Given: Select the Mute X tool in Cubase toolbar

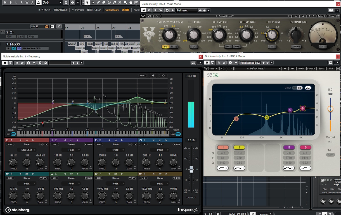Looking at the screenshot, I should (x=120, y=3).
